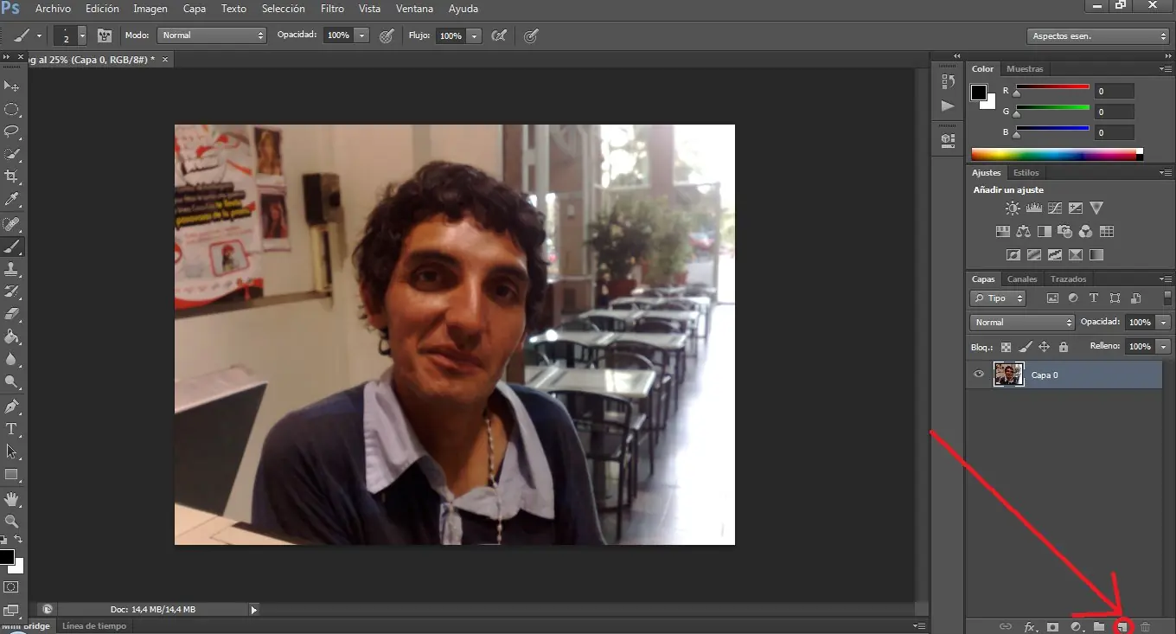The height and width of the screenshot is (634, 1176).
Task: Switch to the Estilos tab
Action: [1026, 172]
